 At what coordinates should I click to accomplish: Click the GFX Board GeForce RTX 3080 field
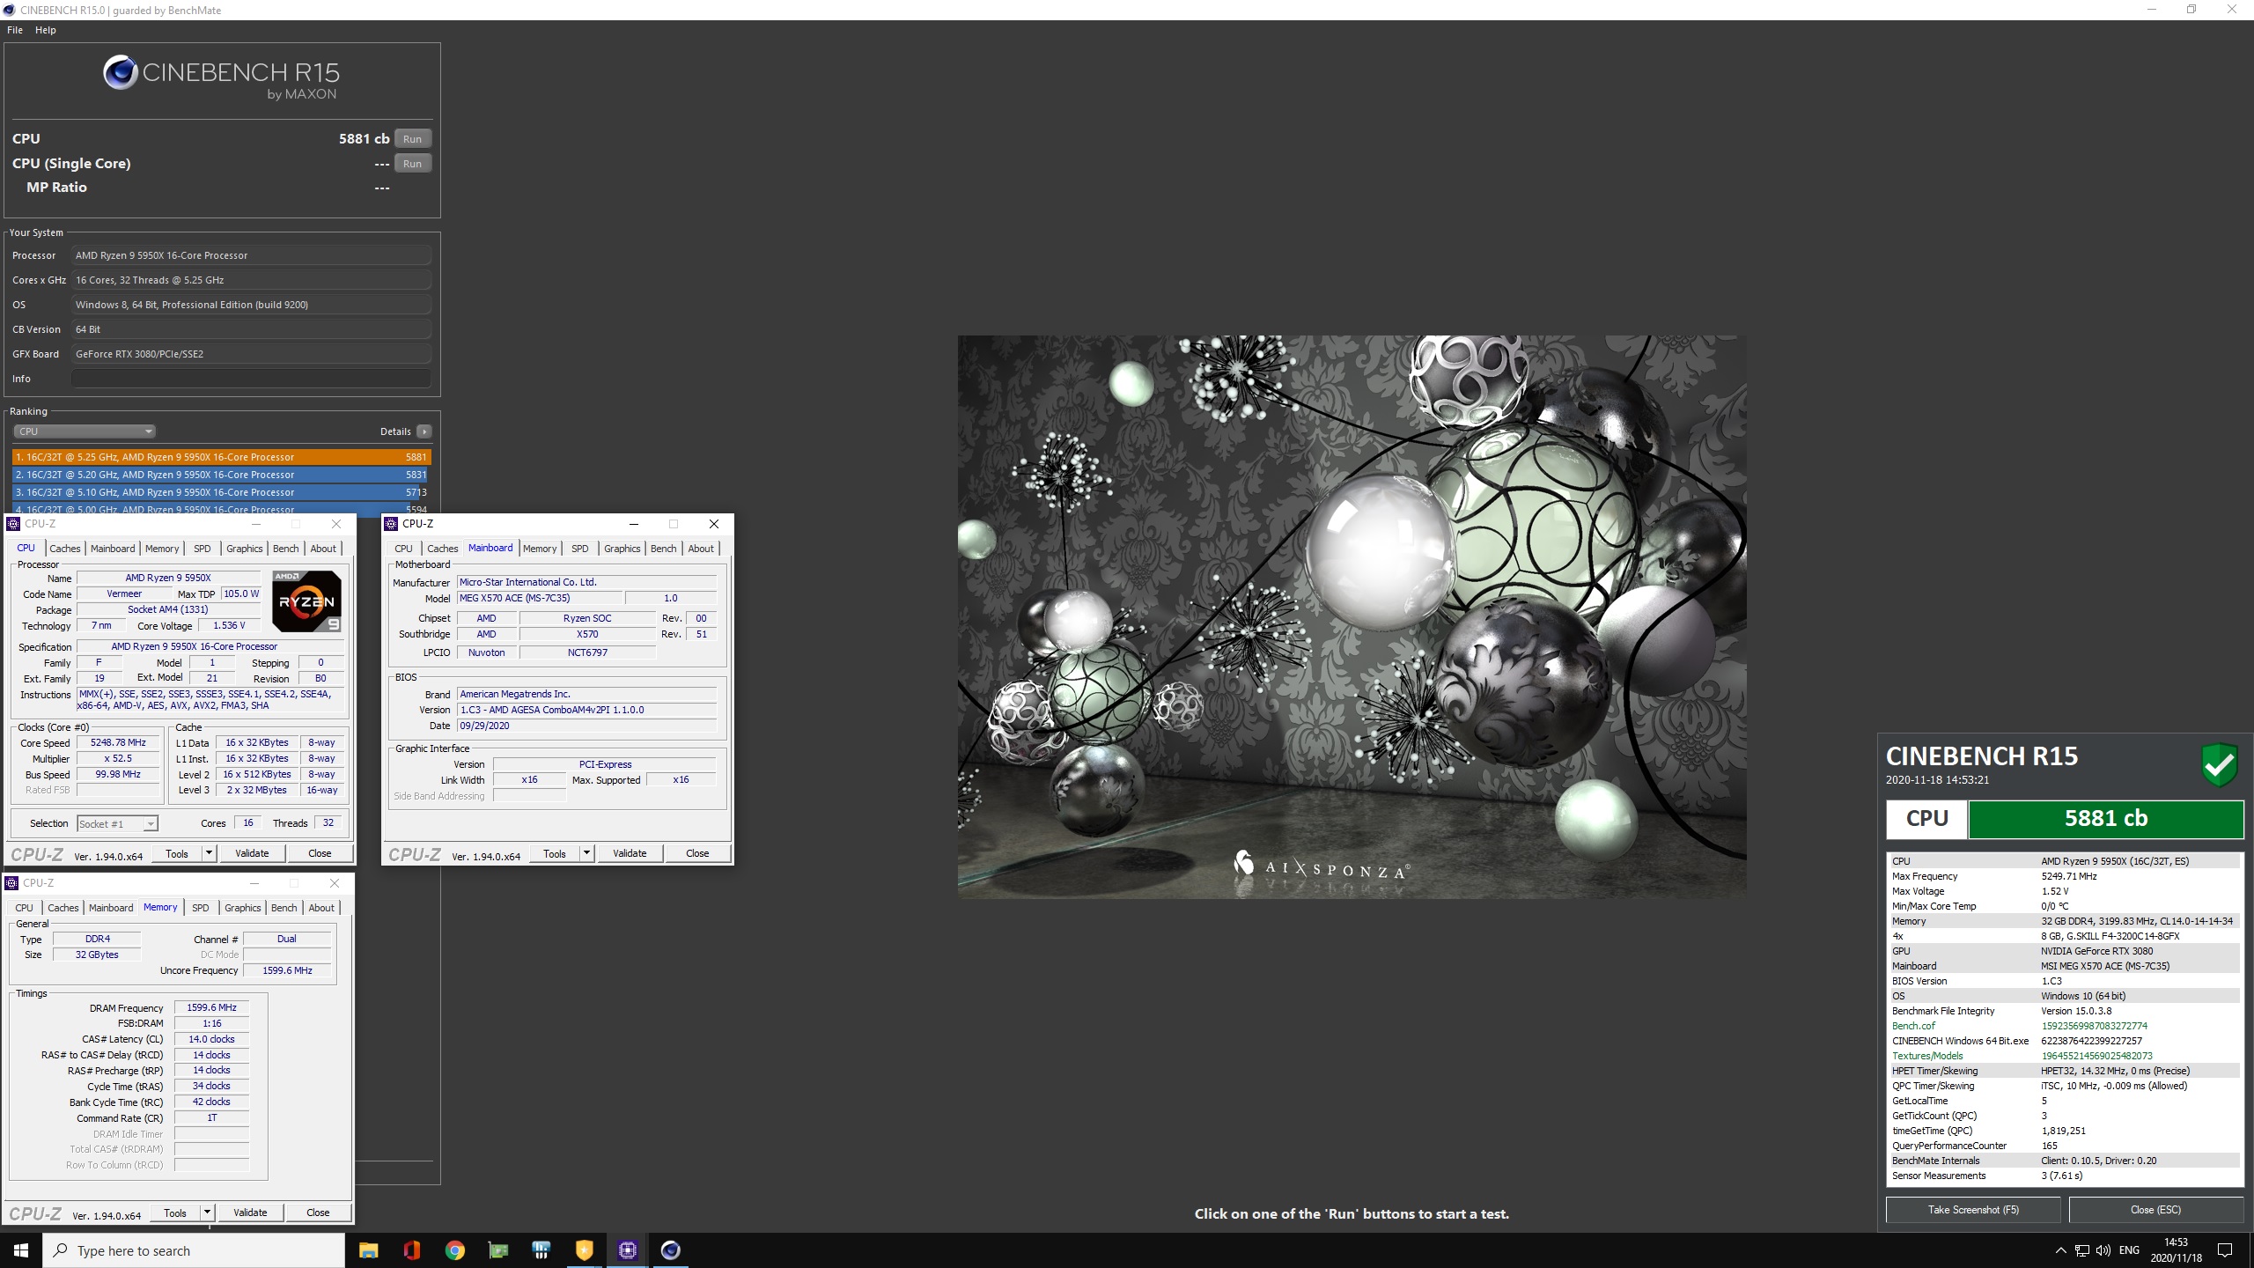[x=251, y=354]
